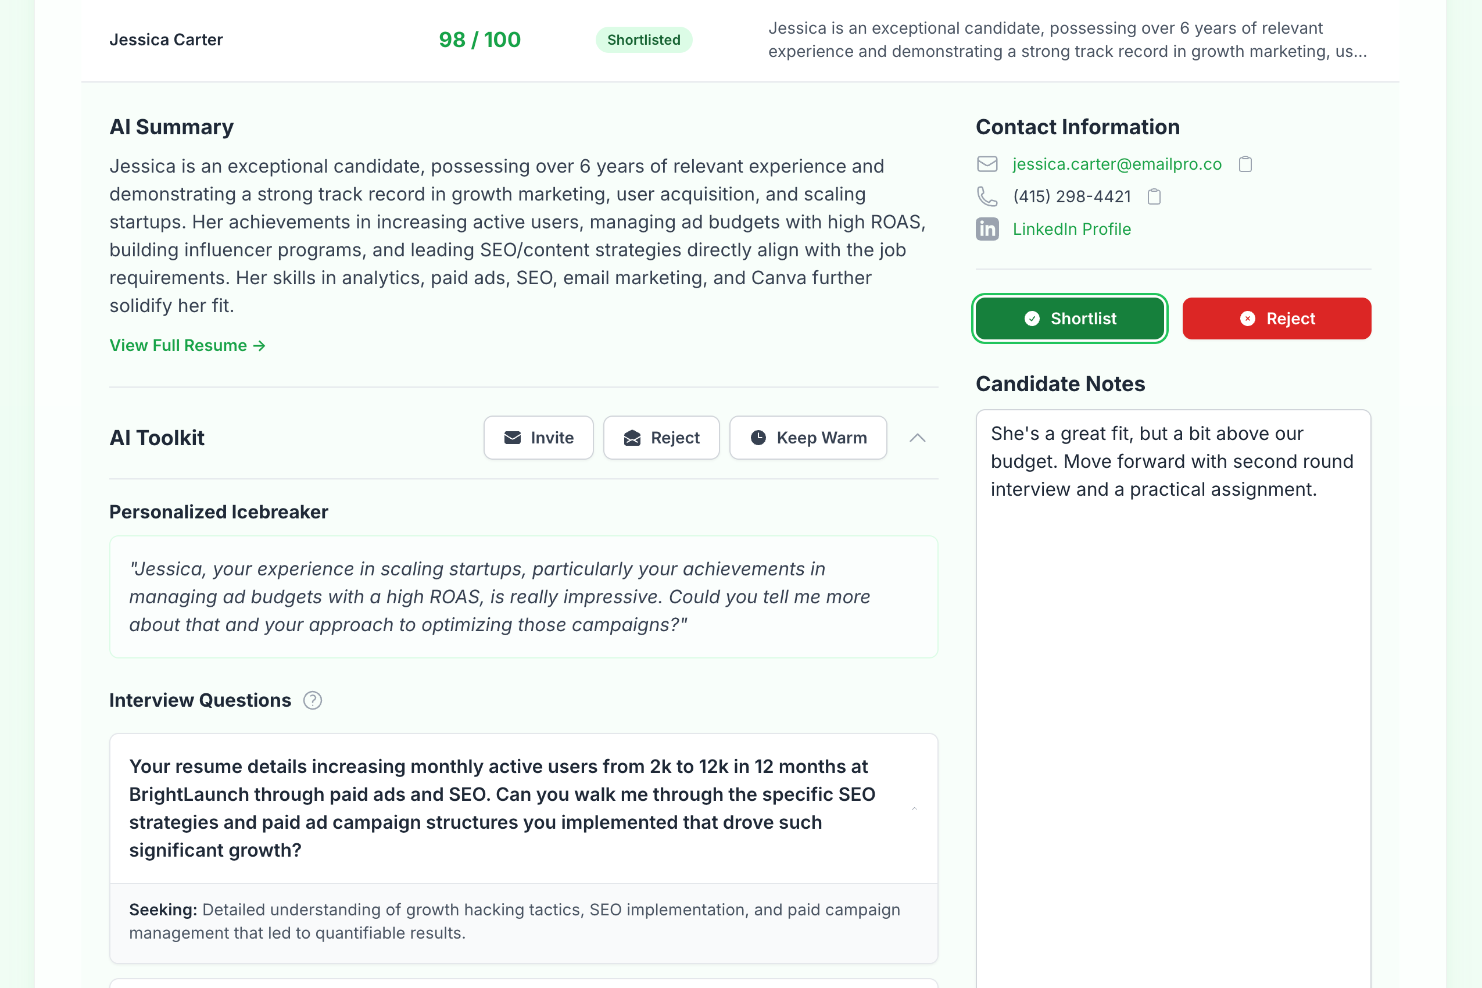Image resolution: width=1482 pixels, height=988 pixels.
Task: Copy phone number with clipboard icon
Action: pyautogui.click(x=1154, y=196)
